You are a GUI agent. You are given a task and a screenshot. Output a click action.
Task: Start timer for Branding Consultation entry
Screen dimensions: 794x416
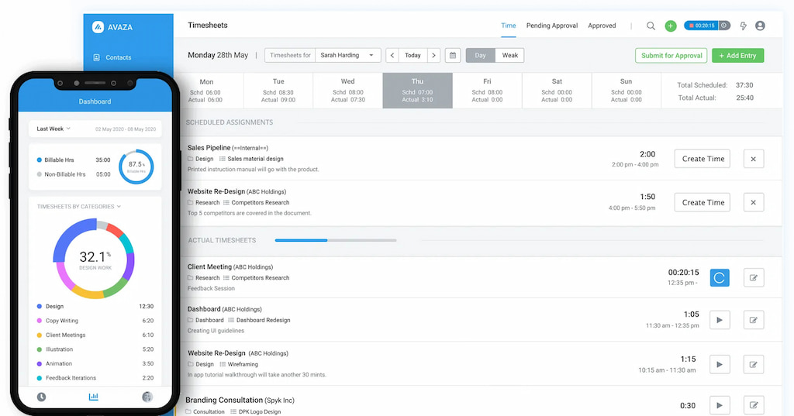[x=720, y=405]
